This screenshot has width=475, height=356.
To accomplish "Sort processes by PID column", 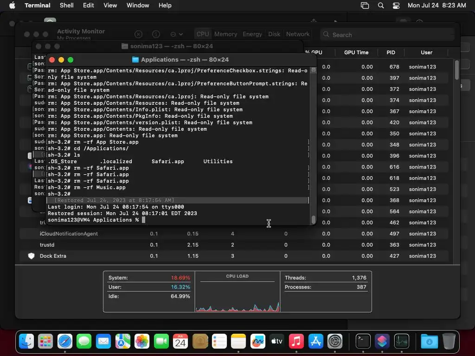I will 391,52.
